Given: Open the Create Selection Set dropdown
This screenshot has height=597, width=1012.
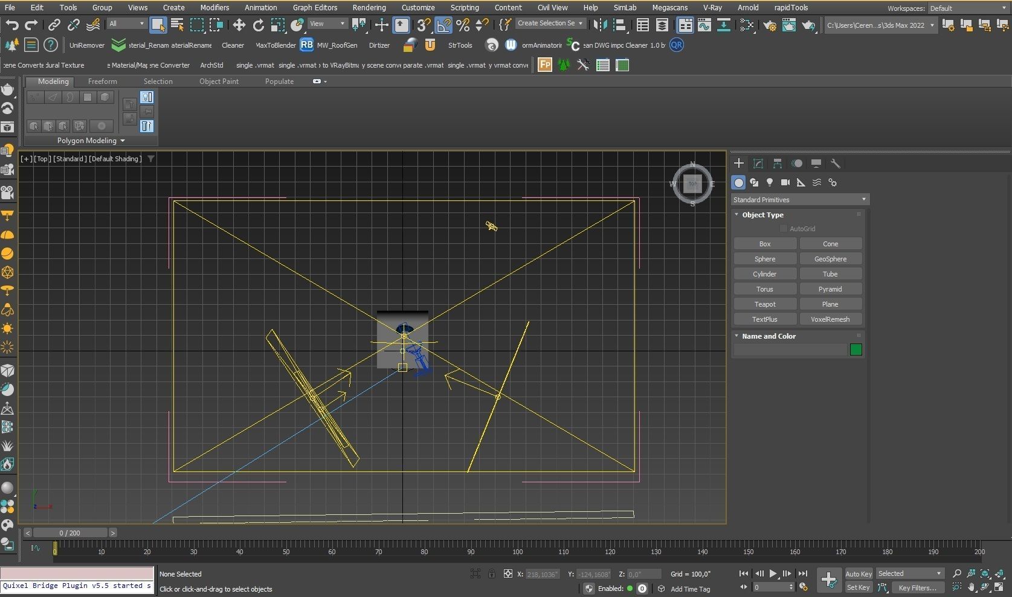Looking at the screenshot, I should pyautogui.click(x=550, y=24).
